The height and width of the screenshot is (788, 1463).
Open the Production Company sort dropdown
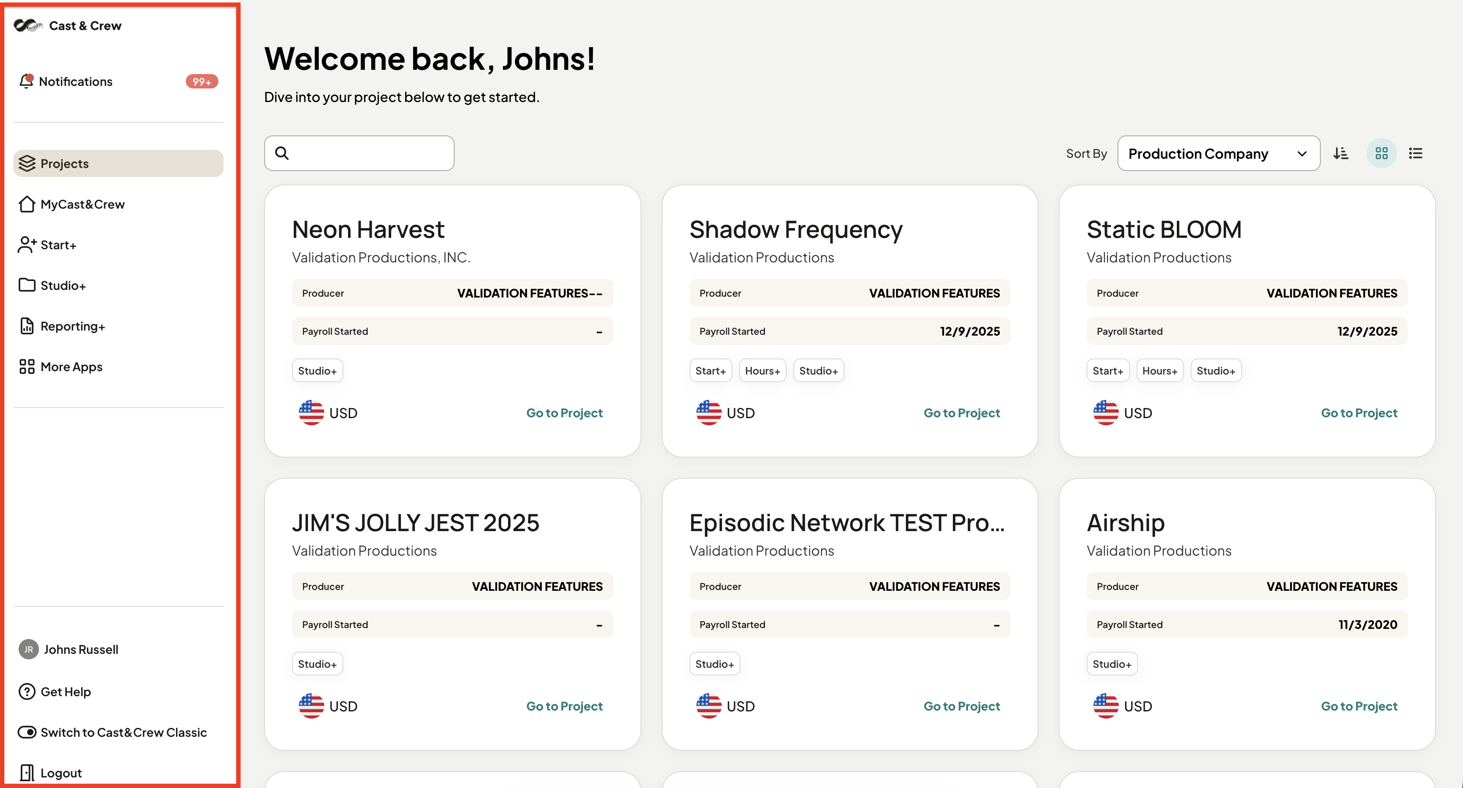point(1218,153)
